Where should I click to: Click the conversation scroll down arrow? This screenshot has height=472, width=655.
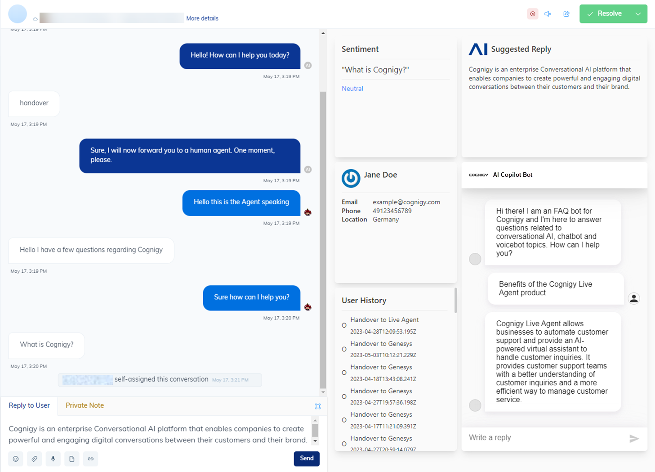[323, 392]
